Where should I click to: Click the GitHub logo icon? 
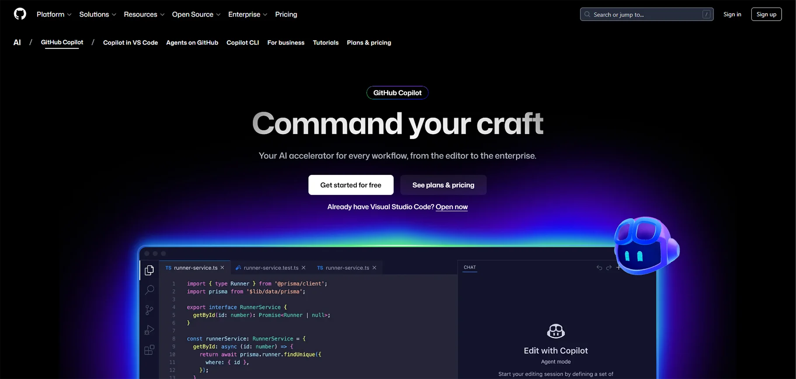pos(20,14)
